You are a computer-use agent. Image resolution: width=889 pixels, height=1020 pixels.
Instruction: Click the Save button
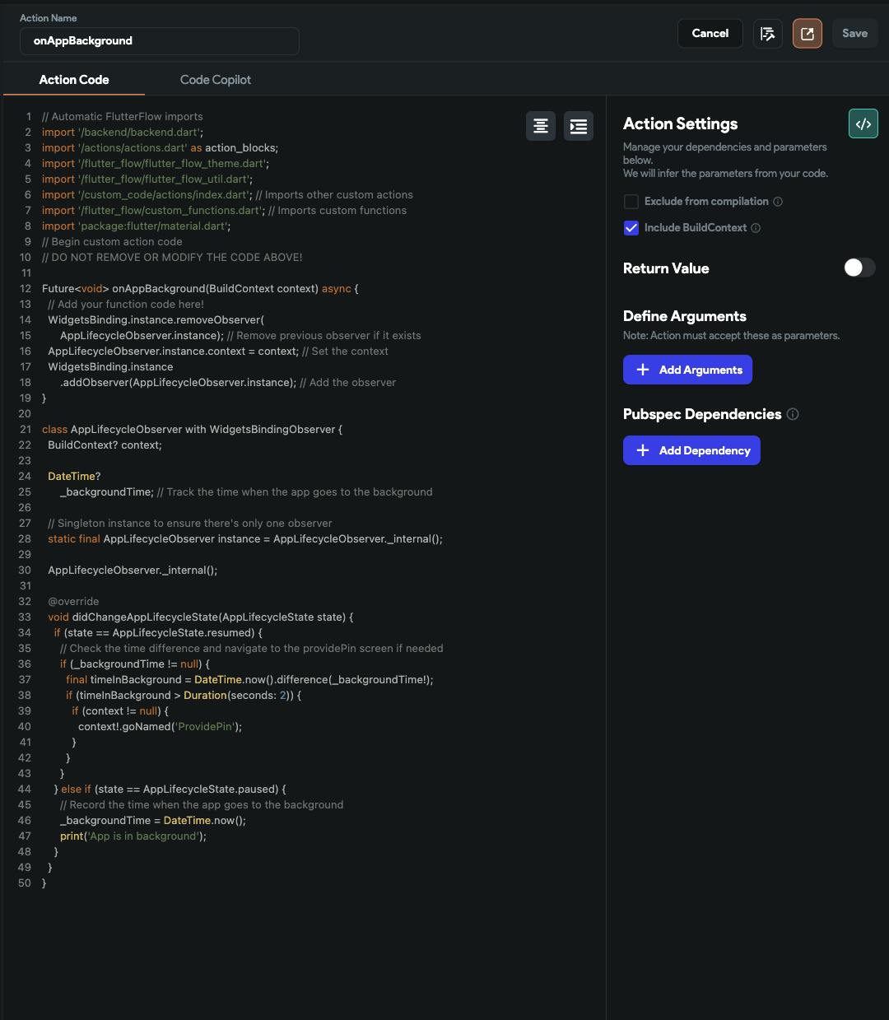tap(854, 34)
